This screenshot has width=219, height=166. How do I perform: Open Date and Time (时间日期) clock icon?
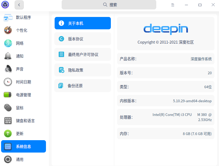(8, 82)
